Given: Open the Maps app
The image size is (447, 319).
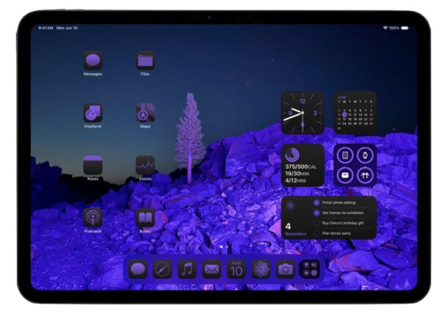Looking at the screenshot, I should click(145, 113).
